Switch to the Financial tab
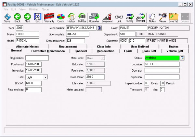Viewport: 195px width, 137px height. point(81,51)
